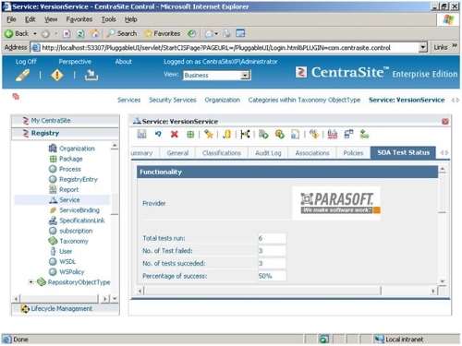Click the registry tree vertical scrollbar thumb

click(x=115, y=203)
